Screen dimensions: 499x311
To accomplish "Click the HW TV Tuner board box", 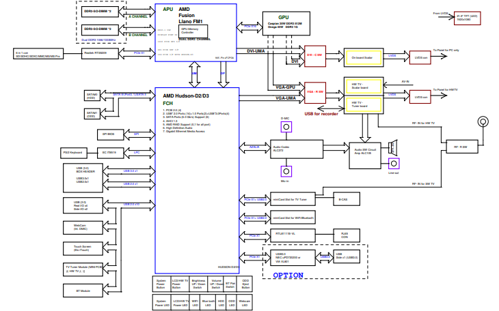I will point(364,104).
